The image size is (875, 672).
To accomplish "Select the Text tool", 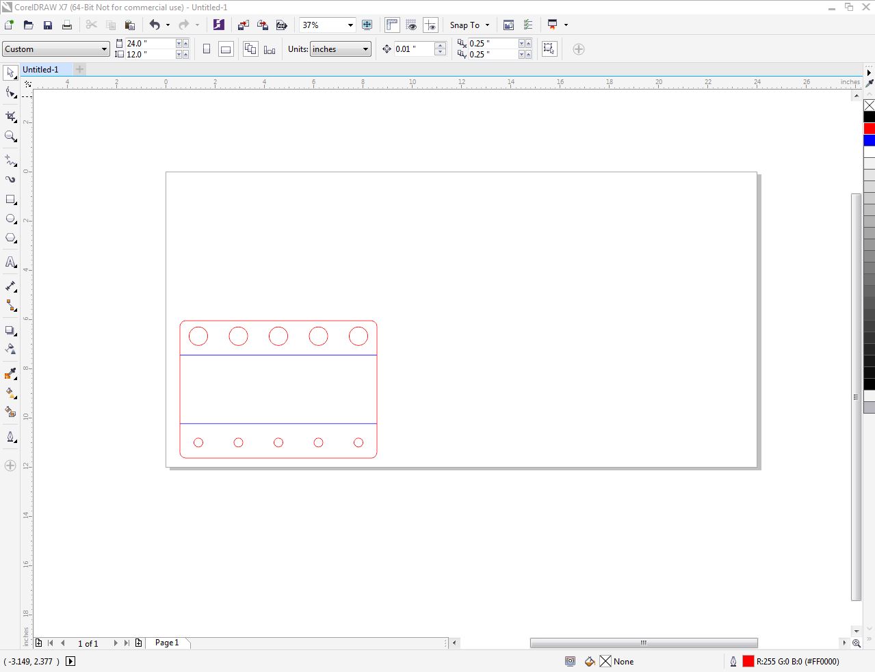I will click(10, 262).
